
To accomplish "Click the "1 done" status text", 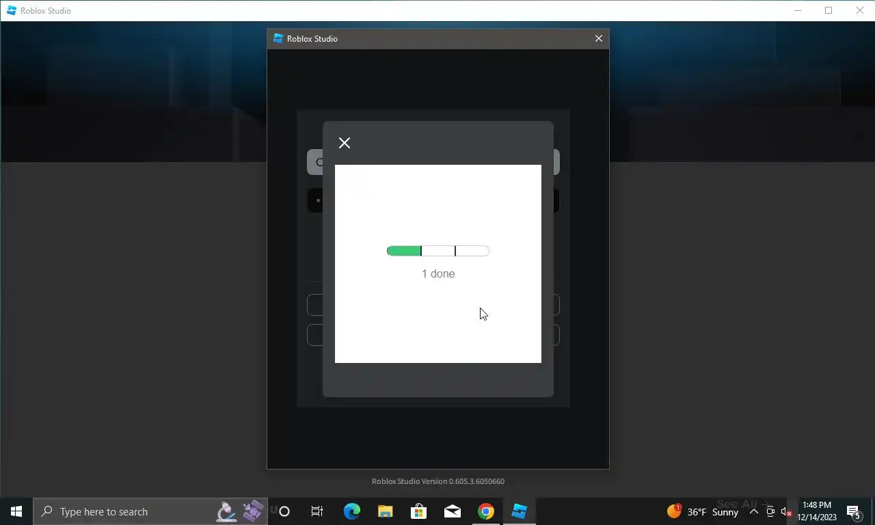I will 438,273.
